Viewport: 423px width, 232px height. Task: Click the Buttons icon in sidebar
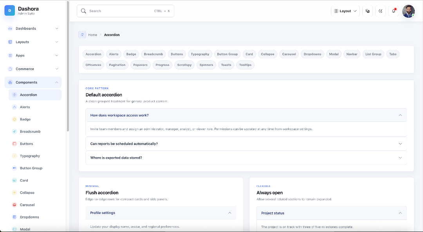point(14,144)
